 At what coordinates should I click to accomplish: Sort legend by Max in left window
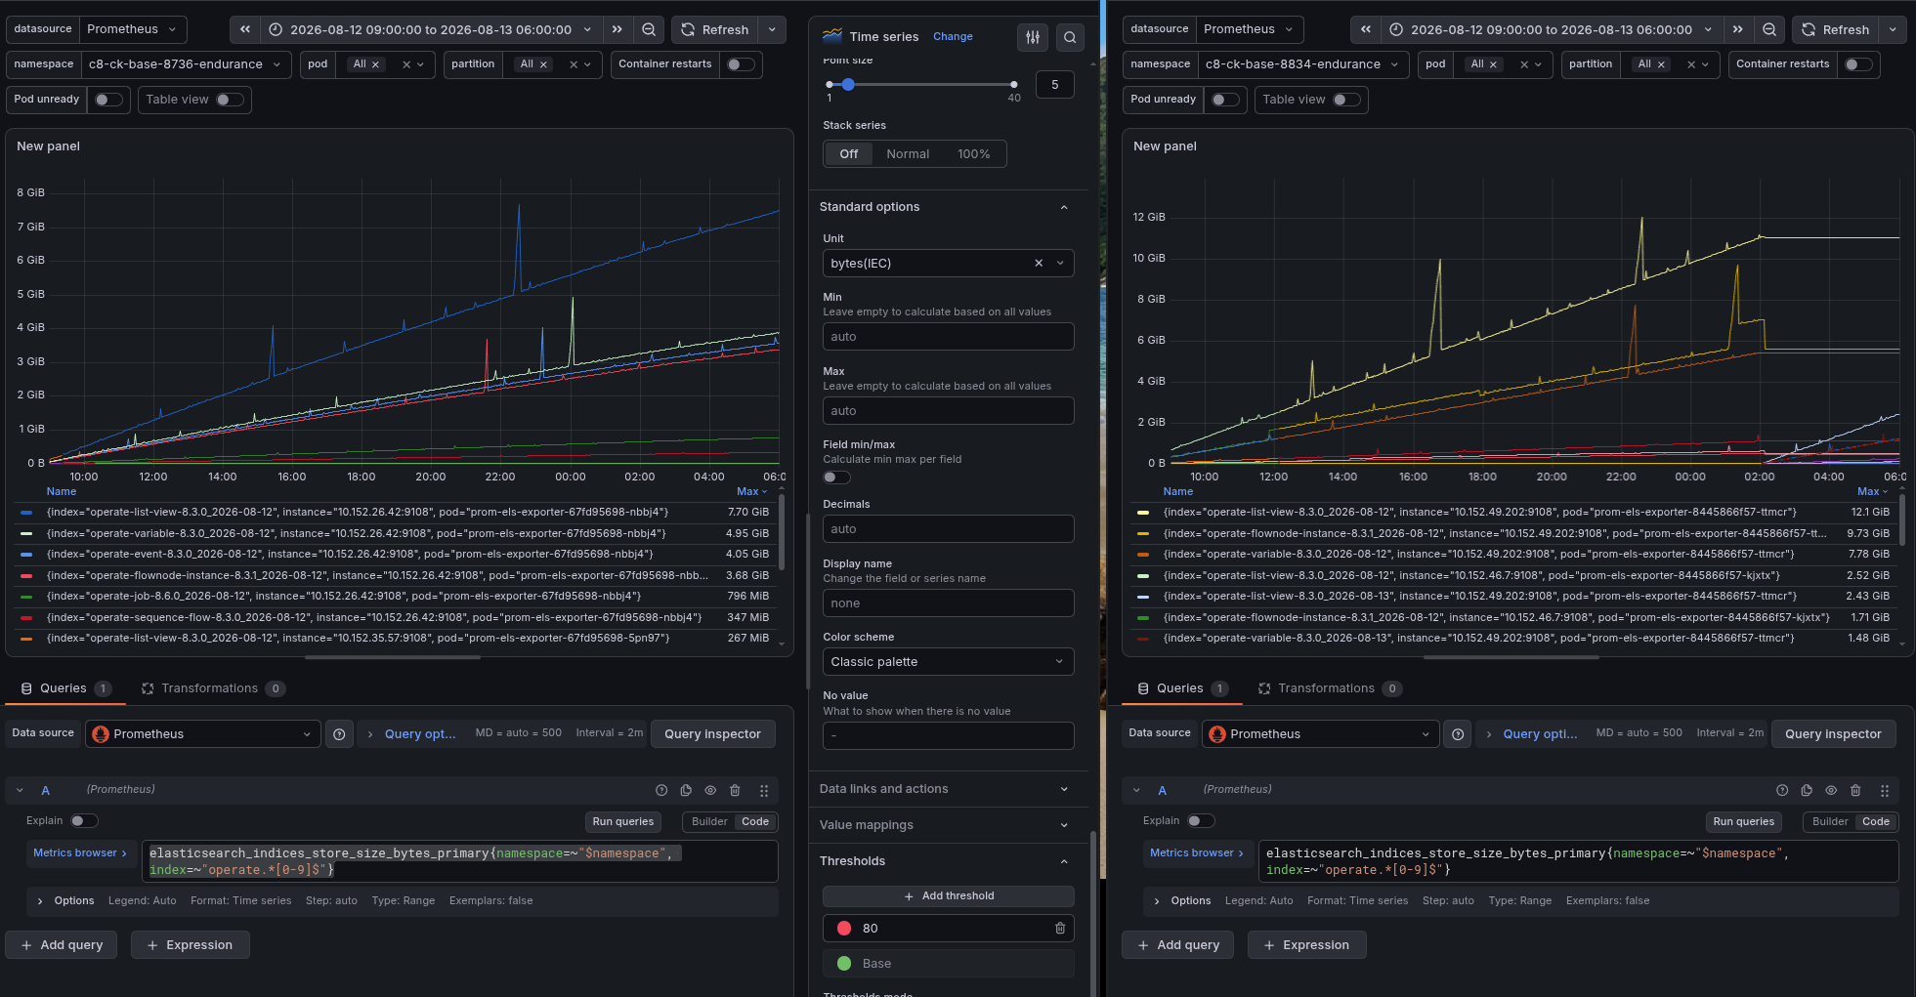click(x=751, y=492)
